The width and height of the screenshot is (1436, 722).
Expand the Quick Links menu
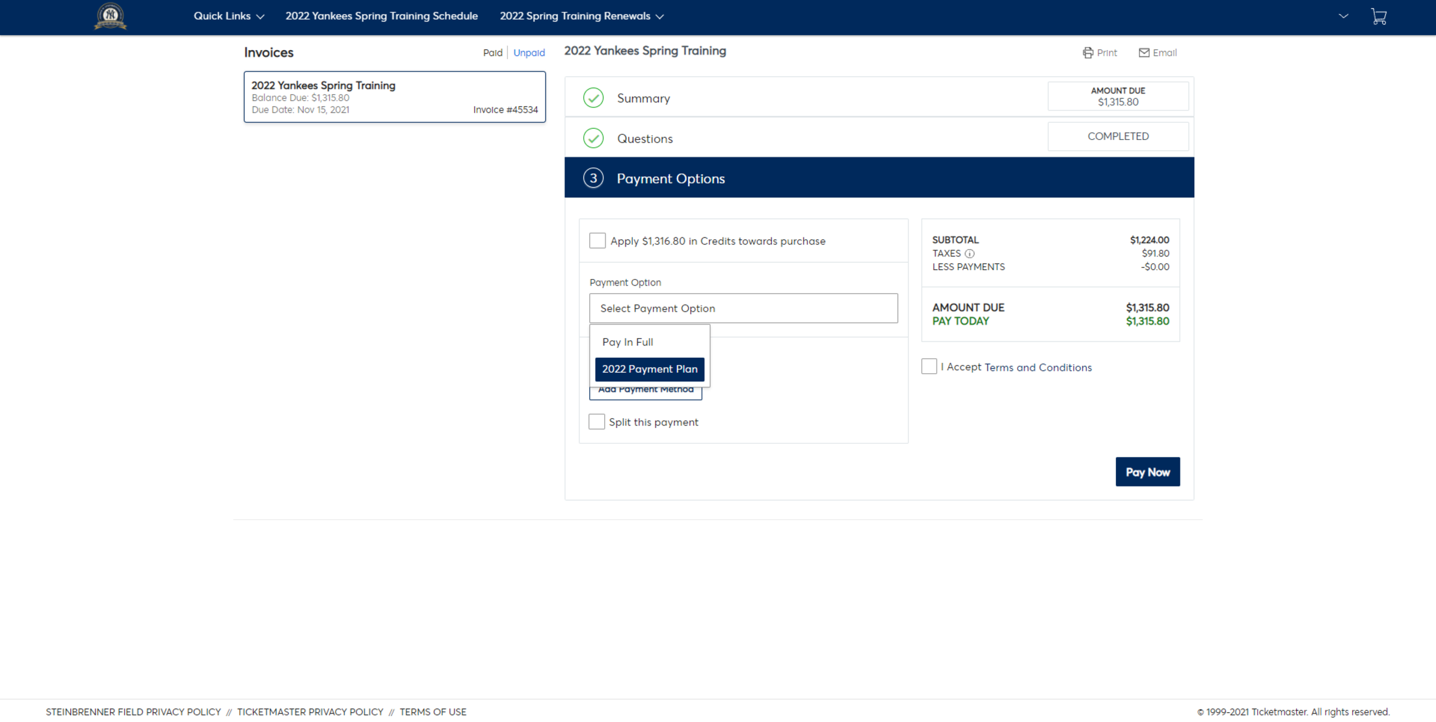(229, 16)
